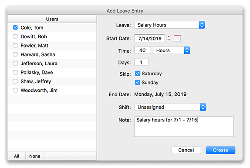The height and width of the screenshot is (168, 250).
Task: Select the name Jefferson, Laura in the list
Action: pos(39,64)
